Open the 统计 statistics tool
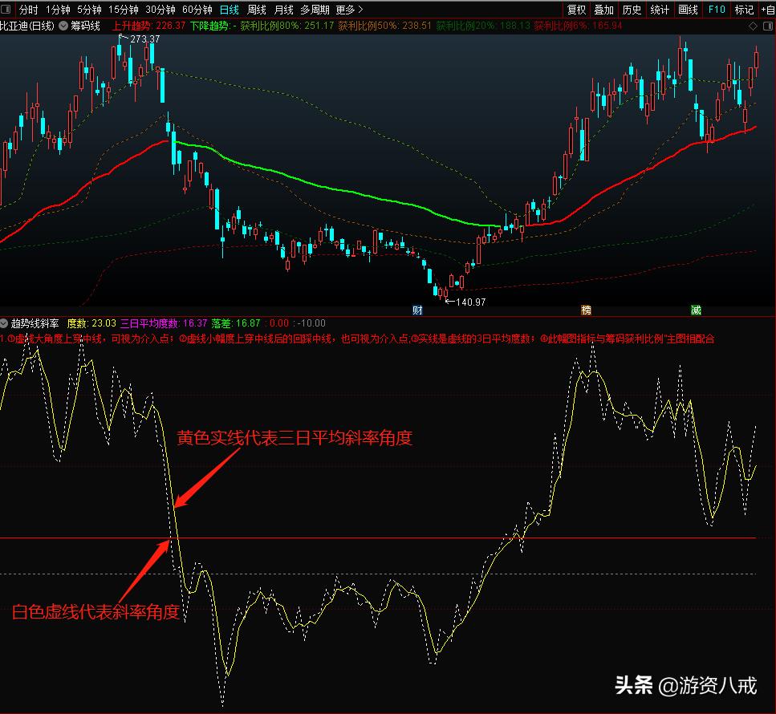Image resolution: width=776 pixels, height=714 pixels. pos(659,10)
